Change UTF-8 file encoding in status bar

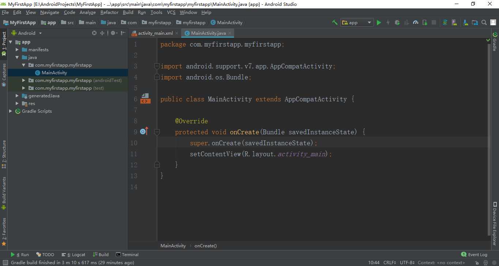[407, 263]
